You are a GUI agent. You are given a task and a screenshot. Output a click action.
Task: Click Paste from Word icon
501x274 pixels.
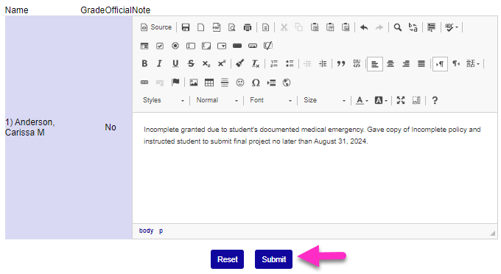[346, 27]
